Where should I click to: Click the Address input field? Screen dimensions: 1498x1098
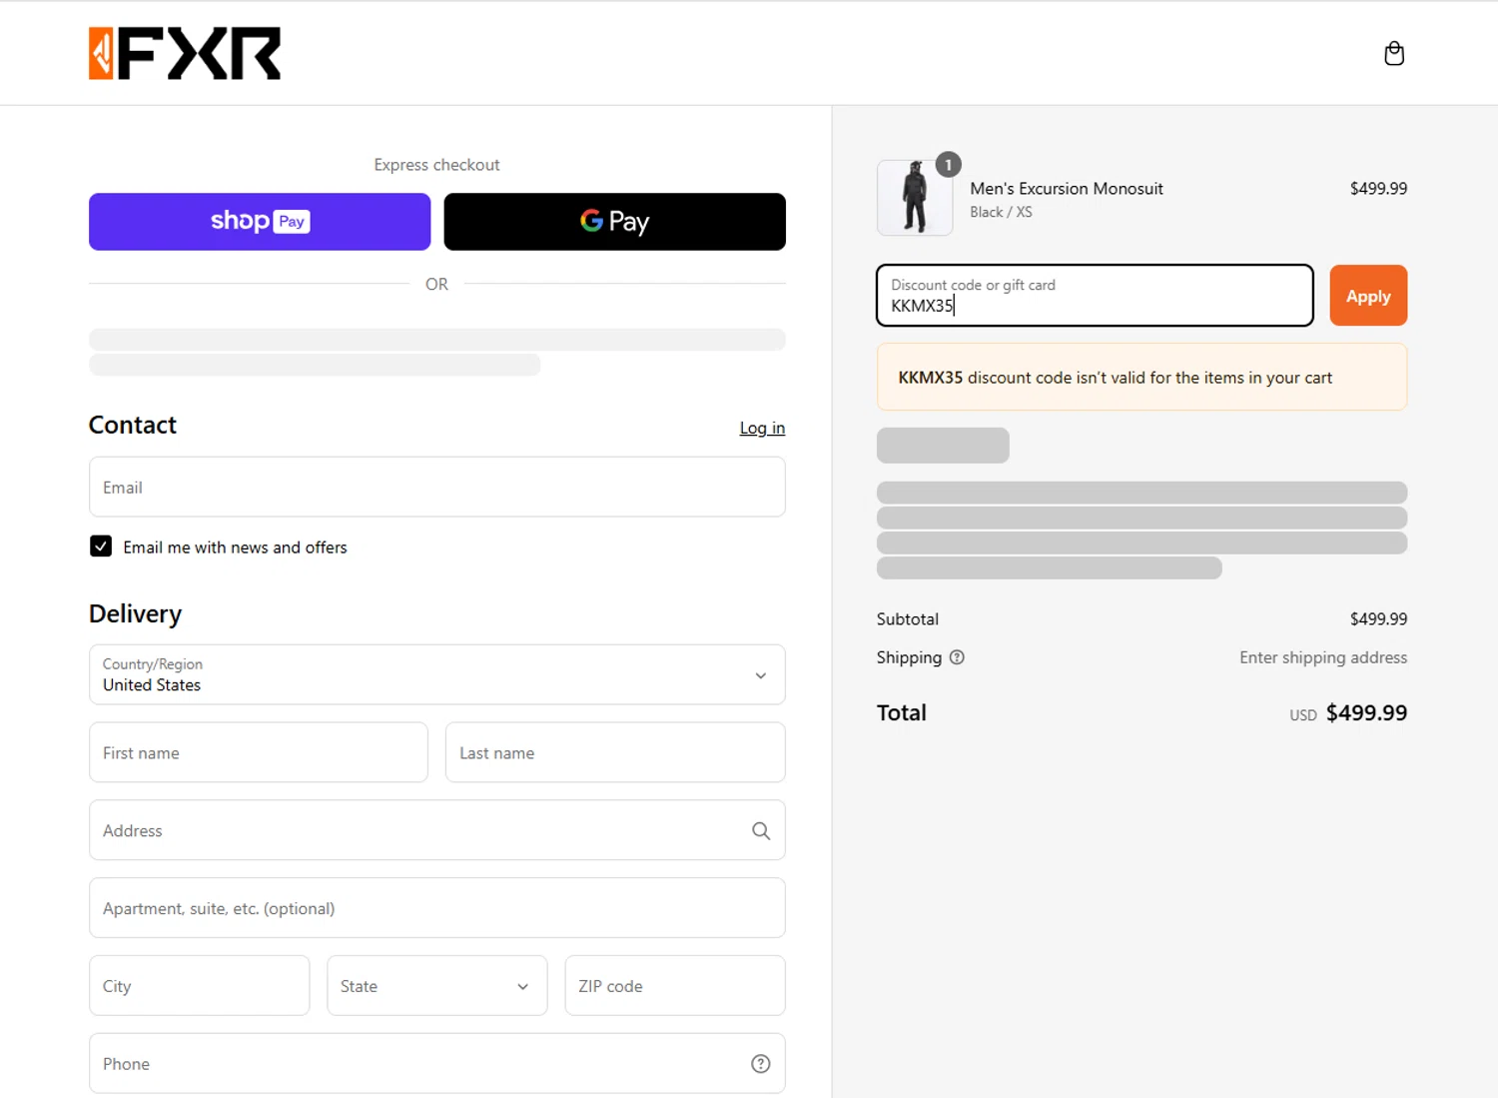point(437,830)
